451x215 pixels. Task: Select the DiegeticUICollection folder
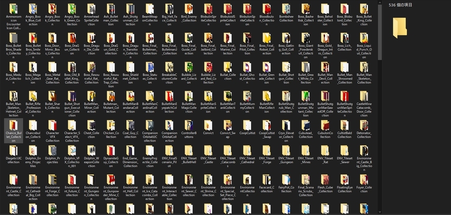(x=14, y=154)
